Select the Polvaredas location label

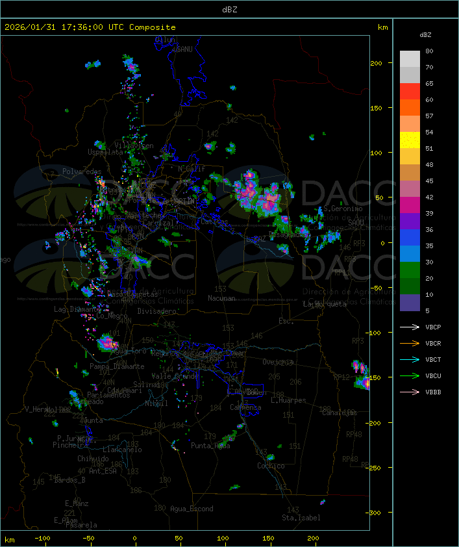82,172
